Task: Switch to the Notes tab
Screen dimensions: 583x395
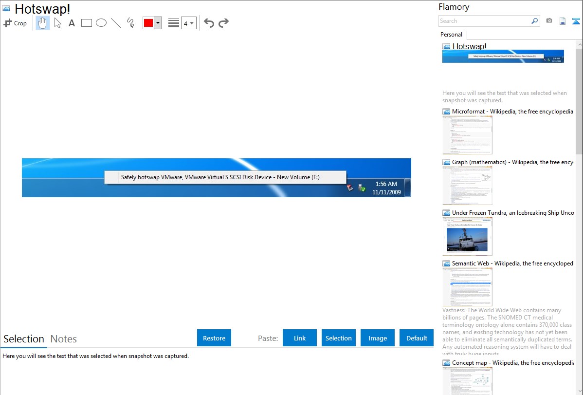Action: [64, 339]
